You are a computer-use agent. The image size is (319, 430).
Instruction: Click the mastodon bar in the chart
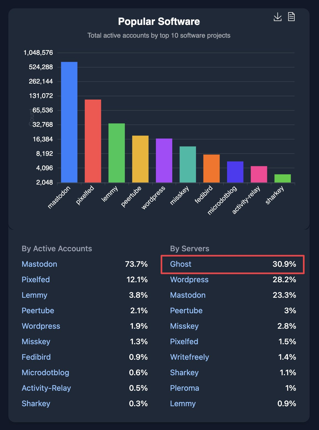pyautogui.click(x=69, y=122)
